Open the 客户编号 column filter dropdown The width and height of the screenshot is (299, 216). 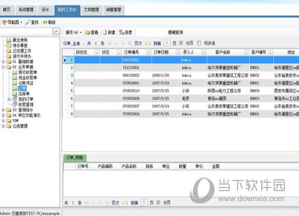pyautogui.click(x=271, y=53)
